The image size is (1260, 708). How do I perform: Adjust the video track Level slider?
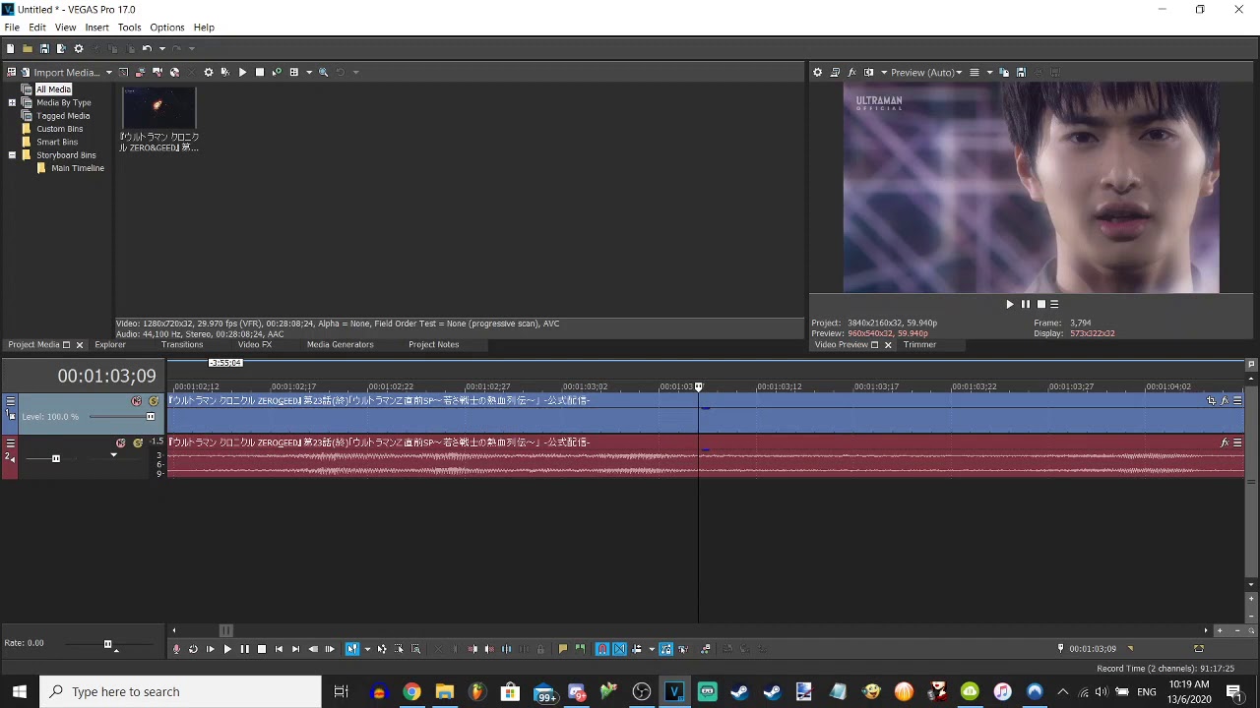pos(151,416)
